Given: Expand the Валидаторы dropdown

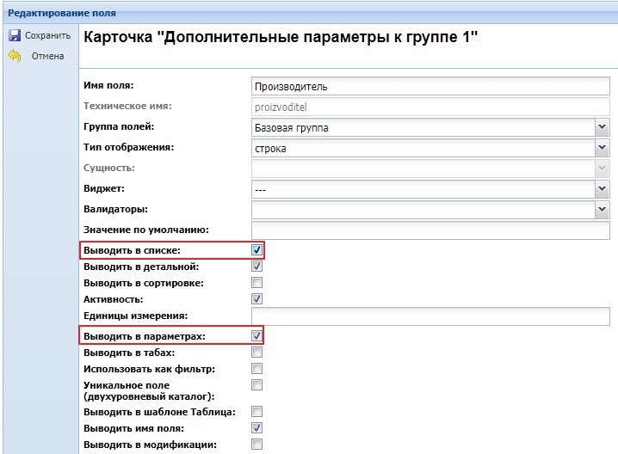Looking at the screenshot, I should coord(602,209).
